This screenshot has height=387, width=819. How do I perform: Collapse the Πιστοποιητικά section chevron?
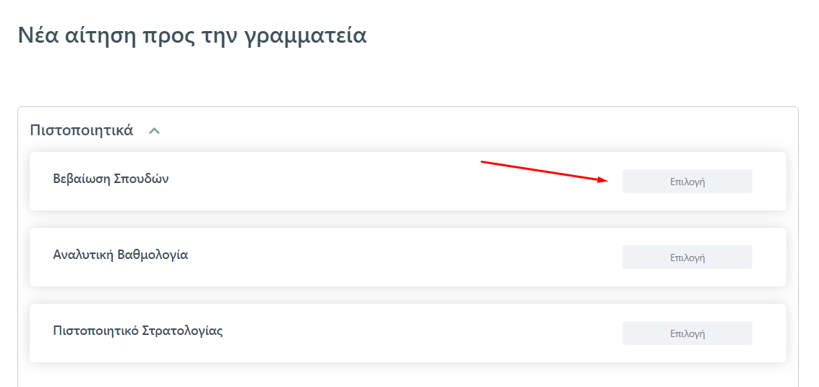[154, 131]
